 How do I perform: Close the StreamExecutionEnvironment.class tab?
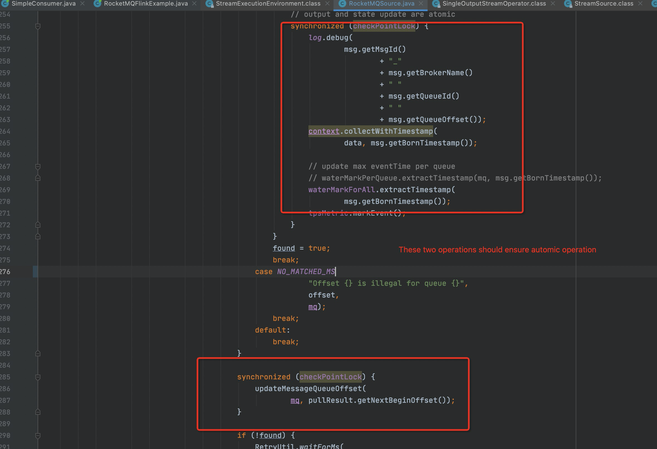(327, 4)
